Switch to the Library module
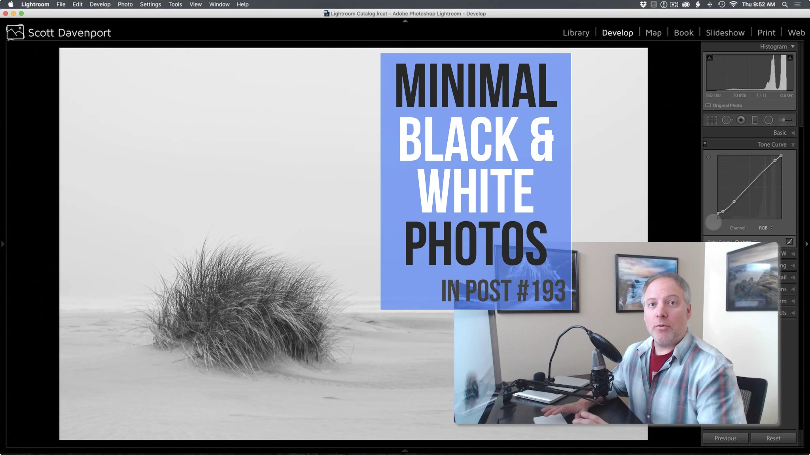810x455 pixels. 575,32
